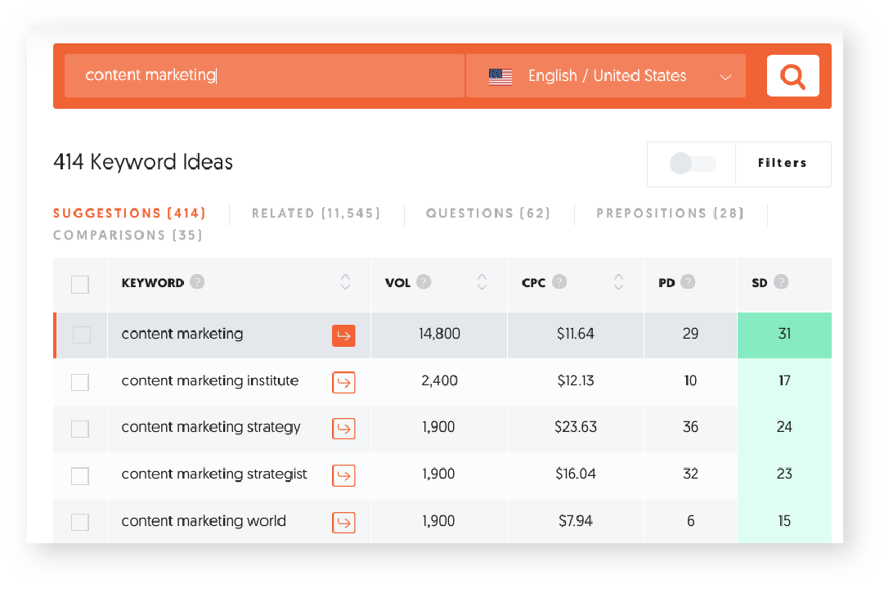Image resolution: width=893 pixels, height=589 pixels.
Task: Sort table by VOL column arrows
Action: coord(482,282)
